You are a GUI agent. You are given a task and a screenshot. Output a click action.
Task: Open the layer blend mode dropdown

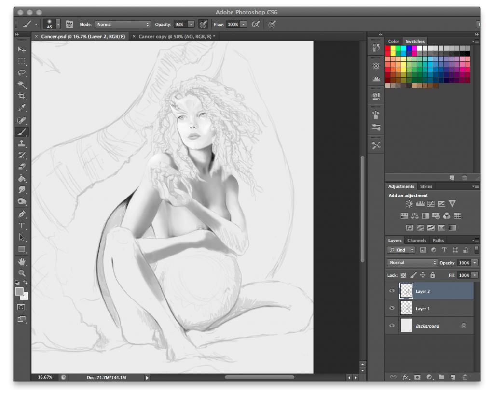pos(412,263)
